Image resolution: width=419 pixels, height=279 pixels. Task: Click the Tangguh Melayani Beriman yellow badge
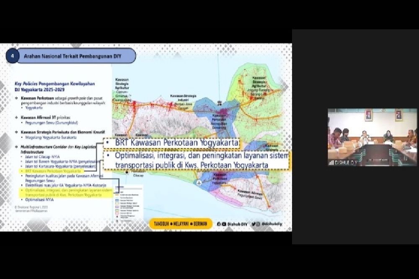pos(181,224)
